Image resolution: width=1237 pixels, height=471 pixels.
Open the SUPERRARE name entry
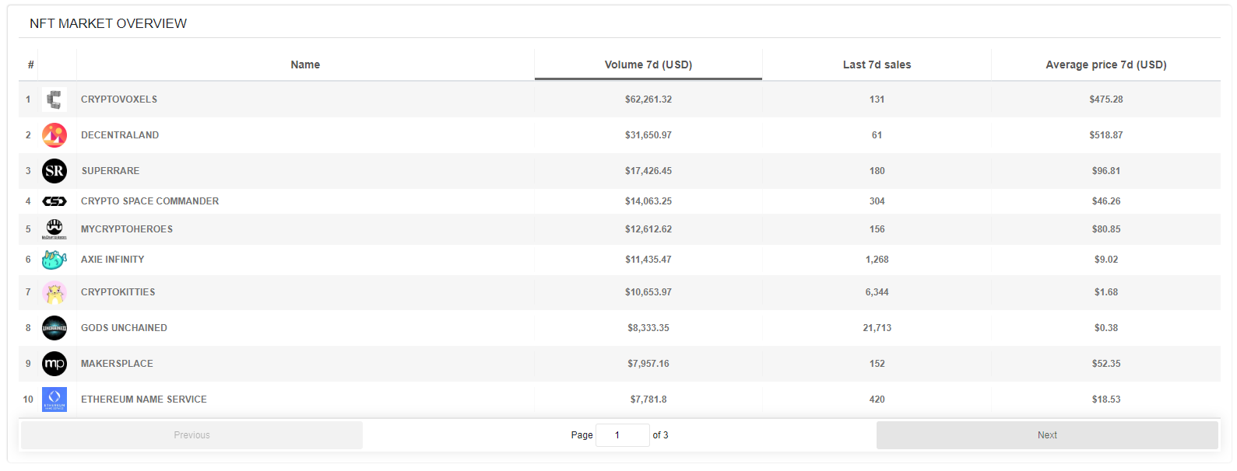point(111,171)
